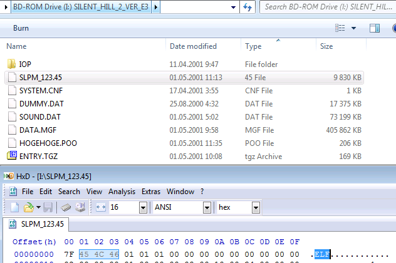Click the ENTRY.TGZ archive icon
The height and width of the screenshot is (263, 396).
click(12, 156)
